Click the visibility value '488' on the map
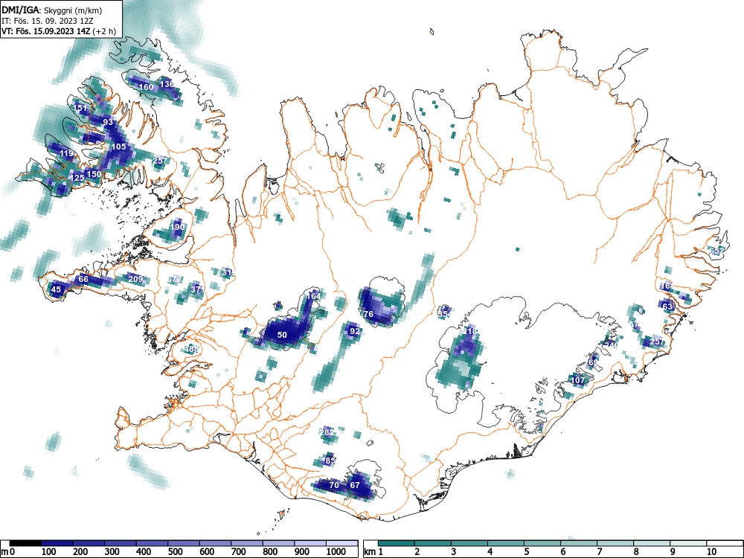Screen dimensions: 744x558 coord(191,349)
